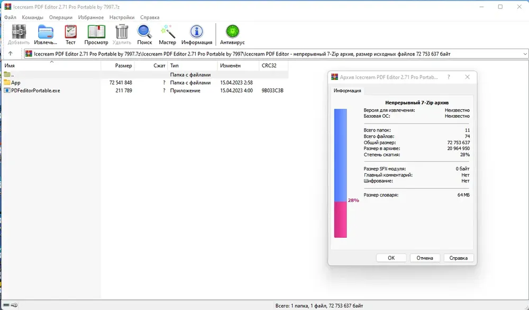
Task: Select the Информация tab in the dialog
Action: (x=347, y=91)
